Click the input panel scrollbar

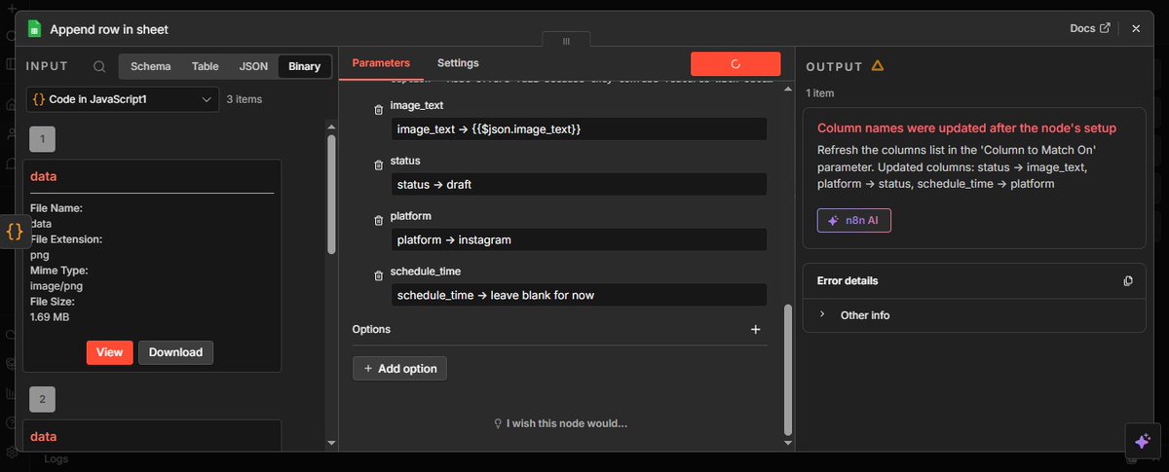click(331, 195)
